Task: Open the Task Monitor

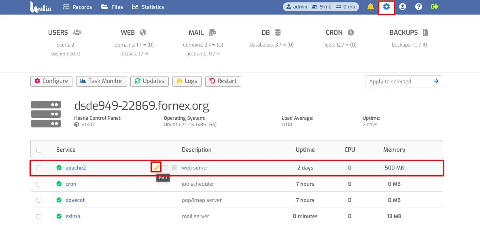Action: point(102,81)
